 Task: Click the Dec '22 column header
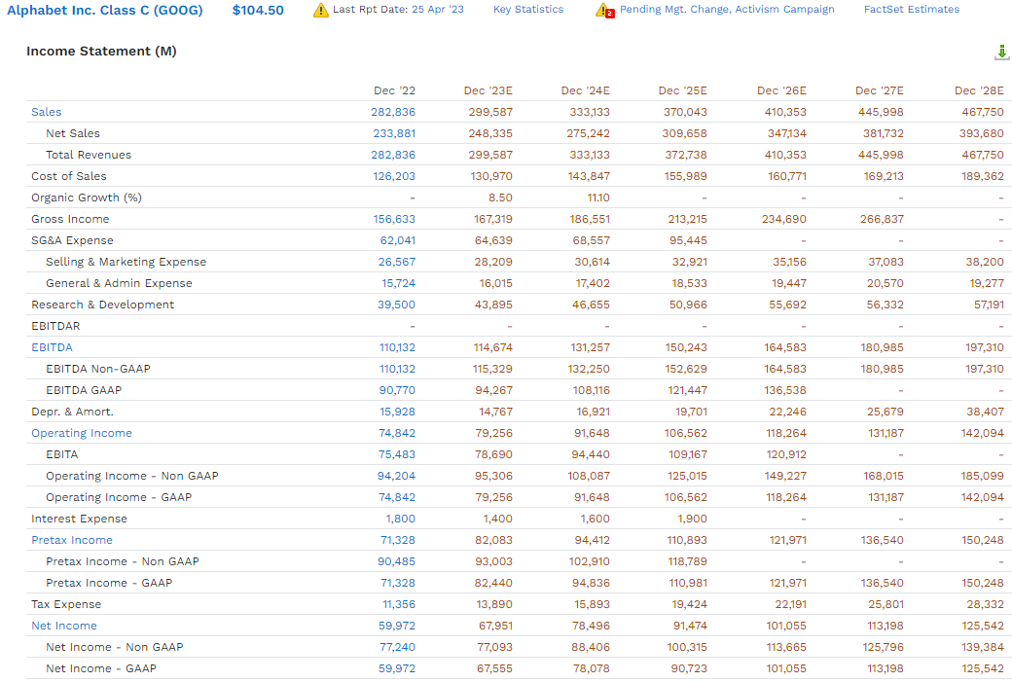(x=394, y=90)
